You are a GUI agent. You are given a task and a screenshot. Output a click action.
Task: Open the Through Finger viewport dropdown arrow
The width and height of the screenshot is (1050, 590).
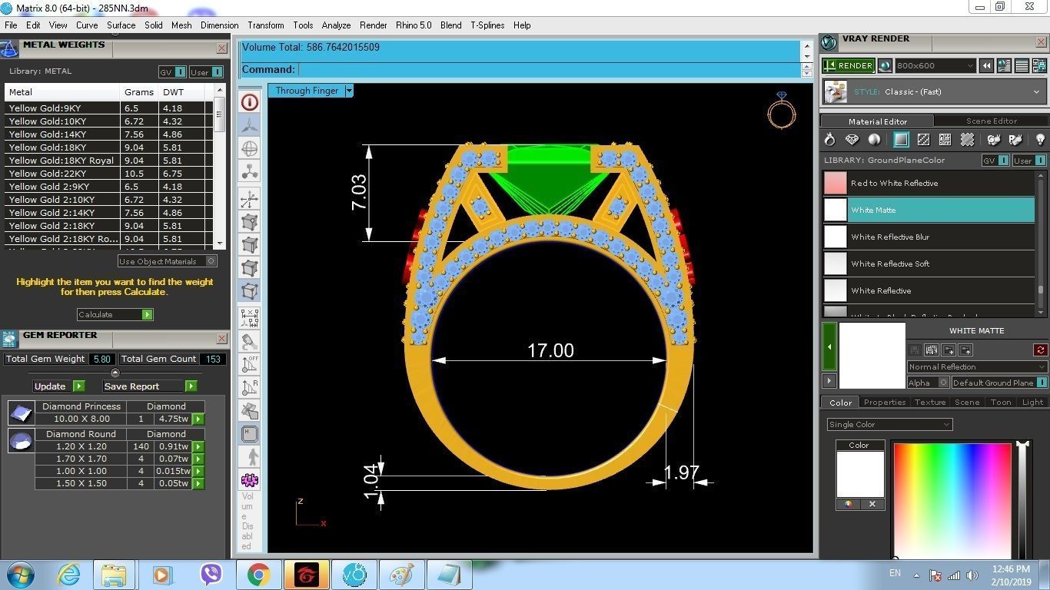349,91
